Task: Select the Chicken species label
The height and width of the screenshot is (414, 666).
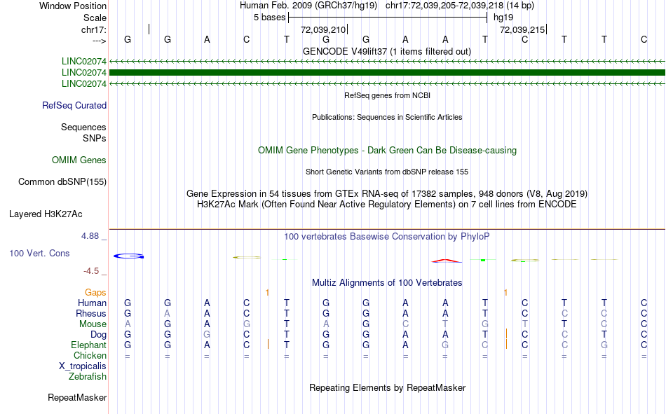Action: (90, 355)
